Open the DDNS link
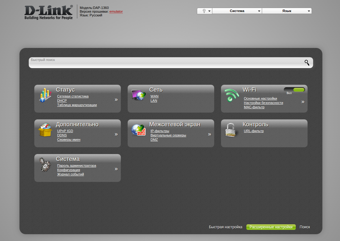Image resolution: width=340 pixels, height=241 pixels. [62, 135]
